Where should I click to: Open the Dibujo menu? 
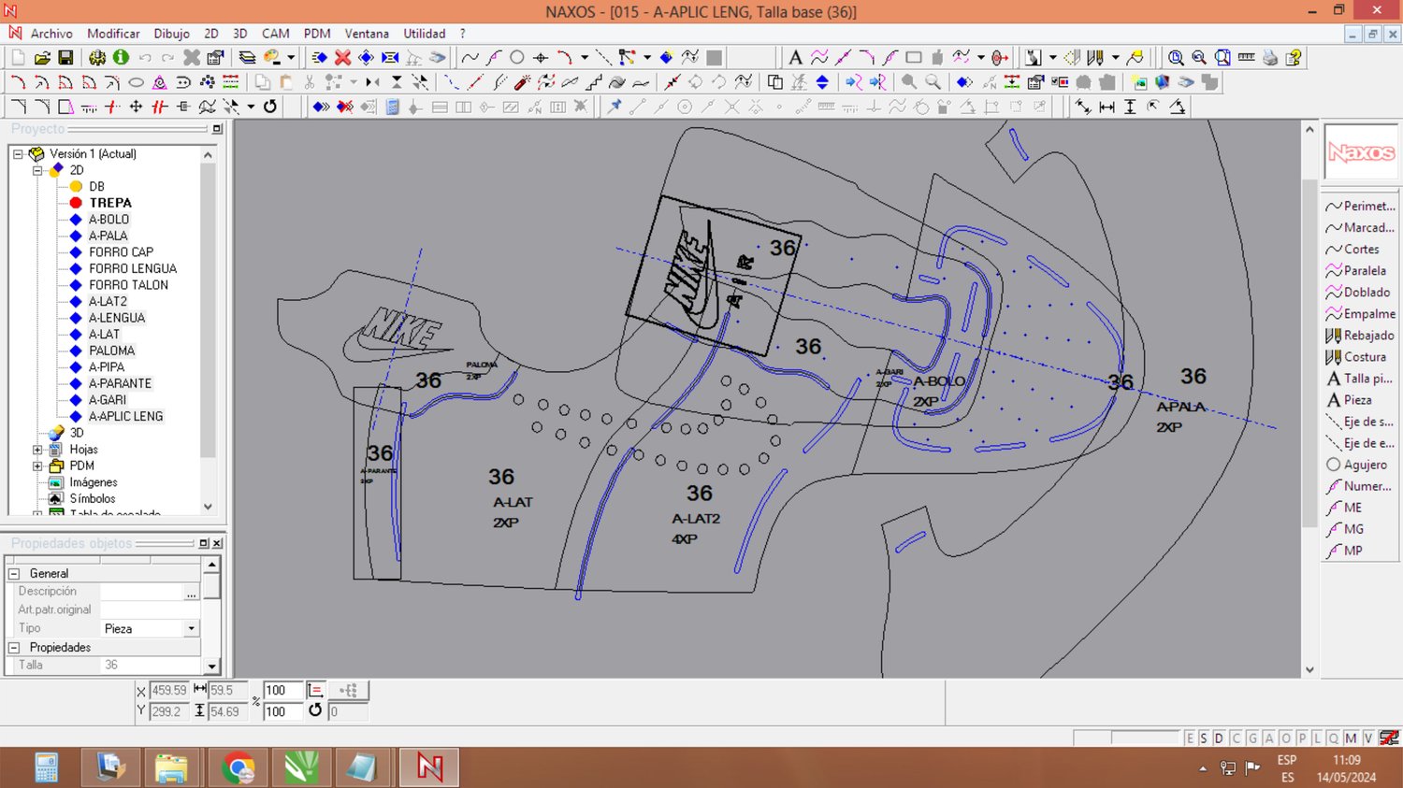coord(172,34)
